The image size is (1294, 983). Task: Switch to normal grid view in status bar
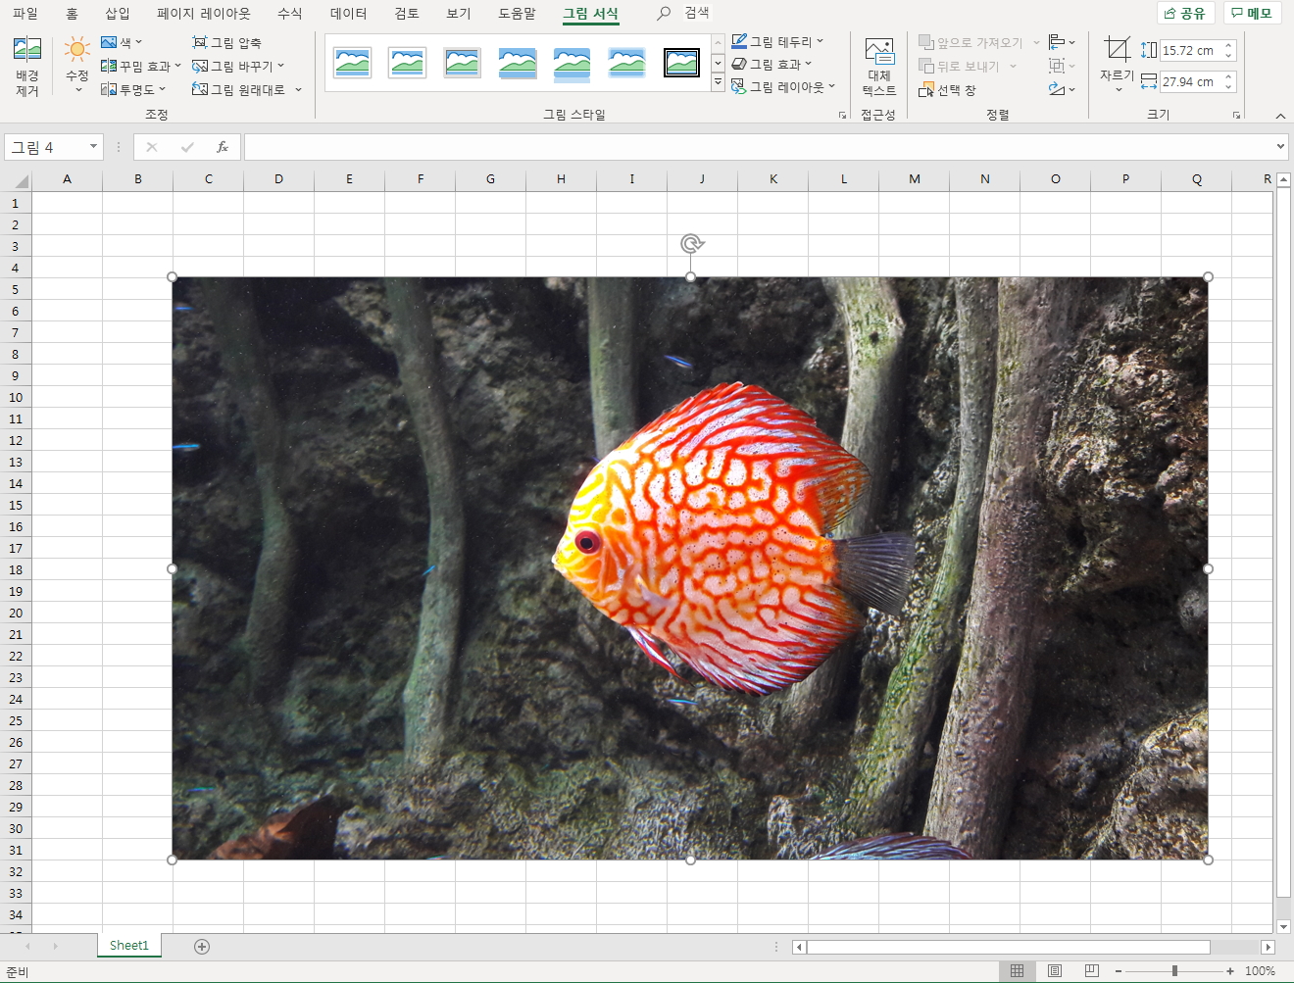point(1017,970)
